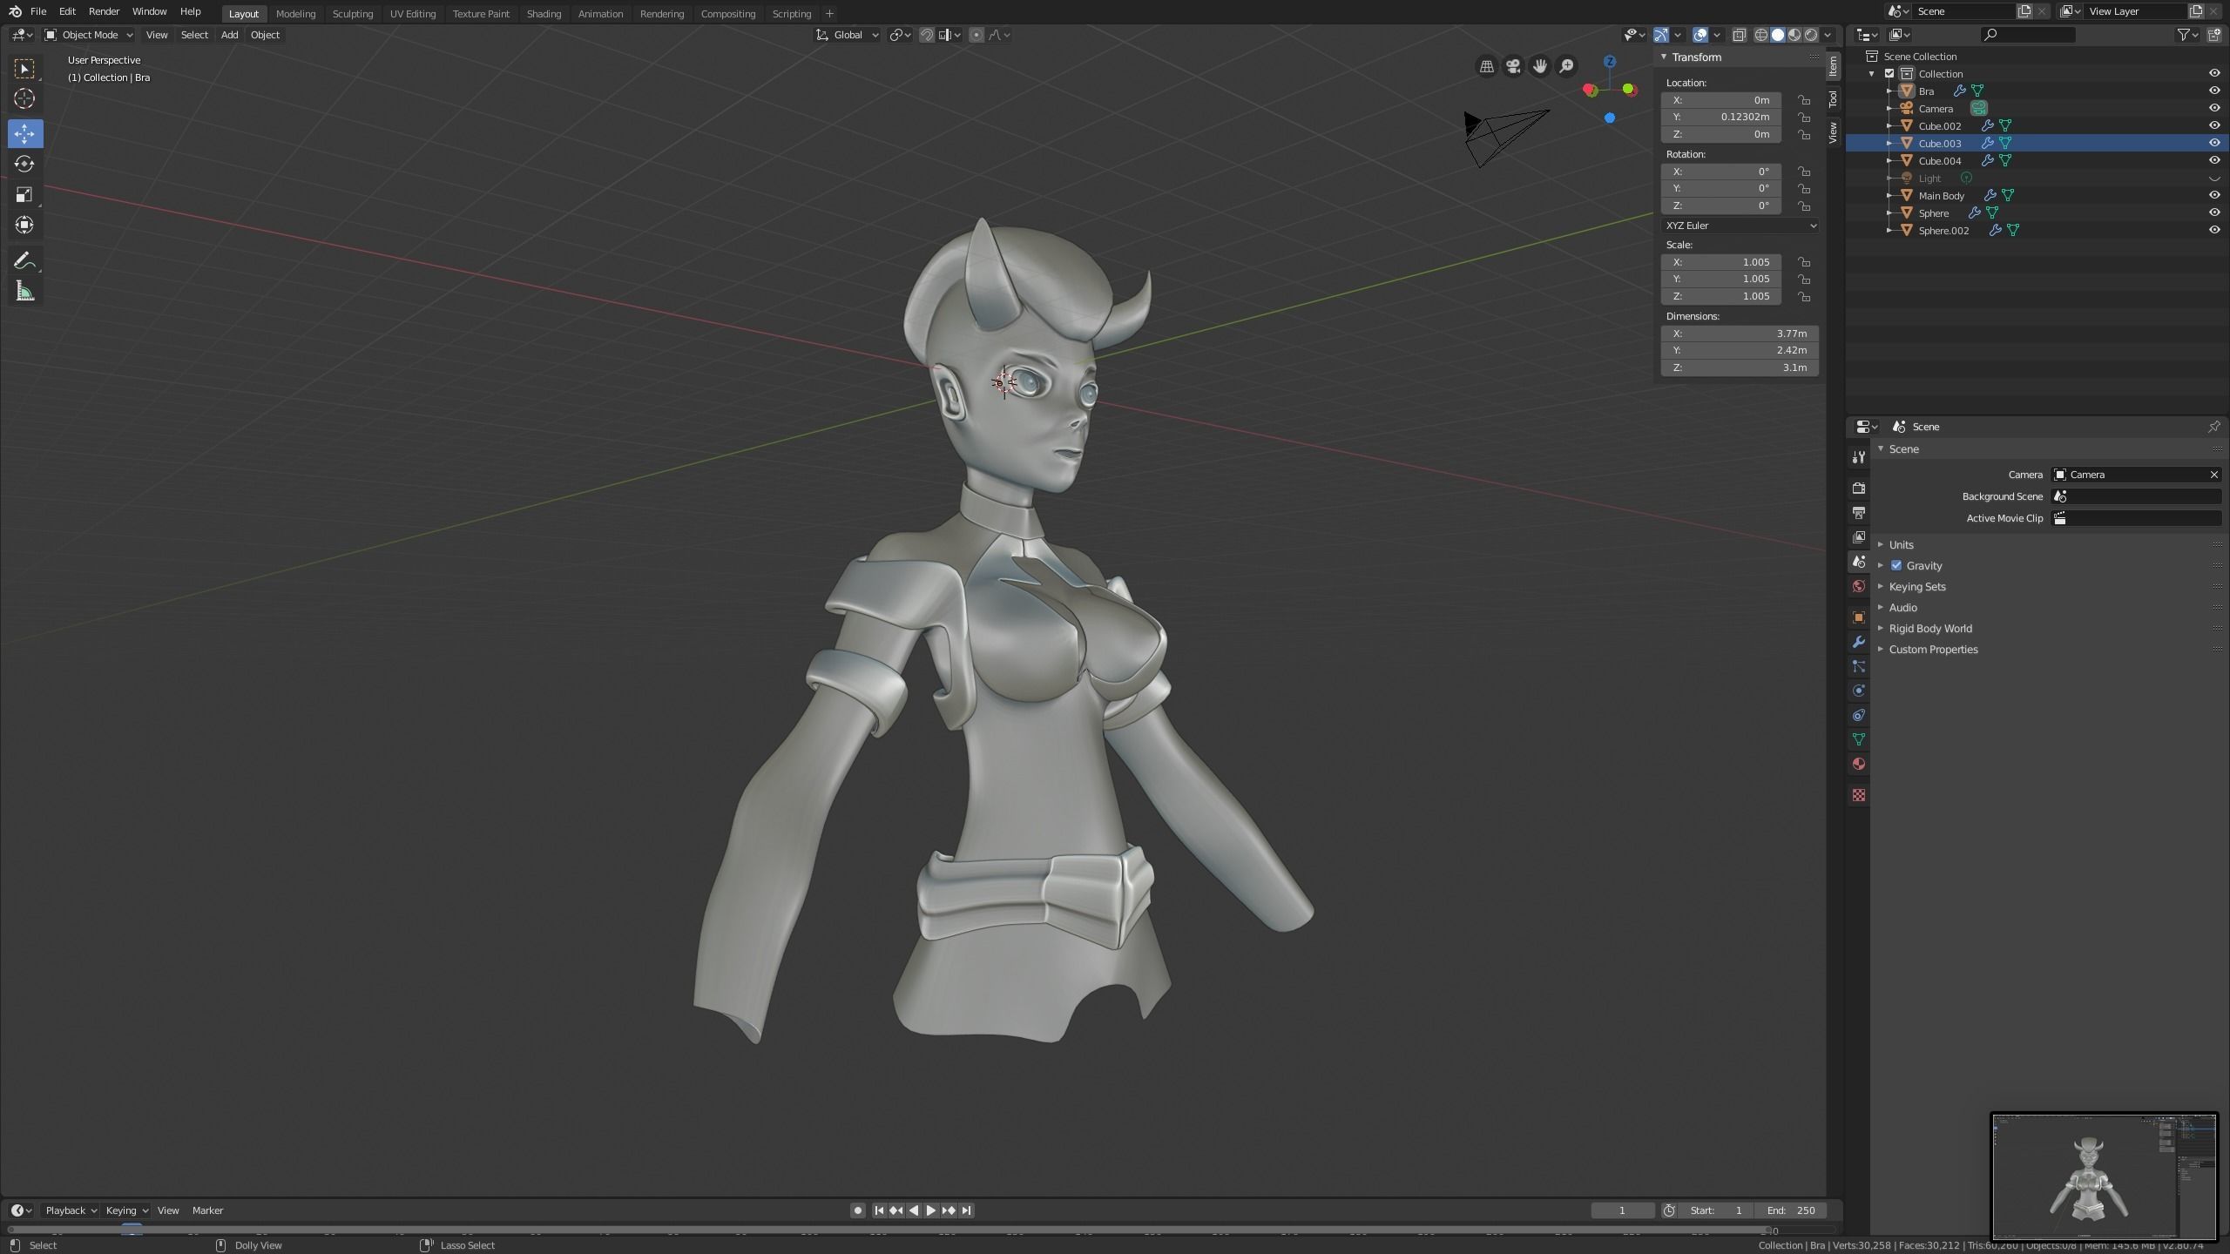Switch to rendered viewport shading

pos(1811,35)
